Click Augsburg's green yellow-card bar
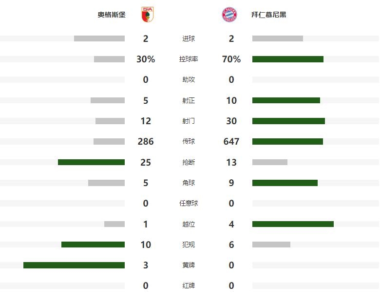 pos(74,265)
